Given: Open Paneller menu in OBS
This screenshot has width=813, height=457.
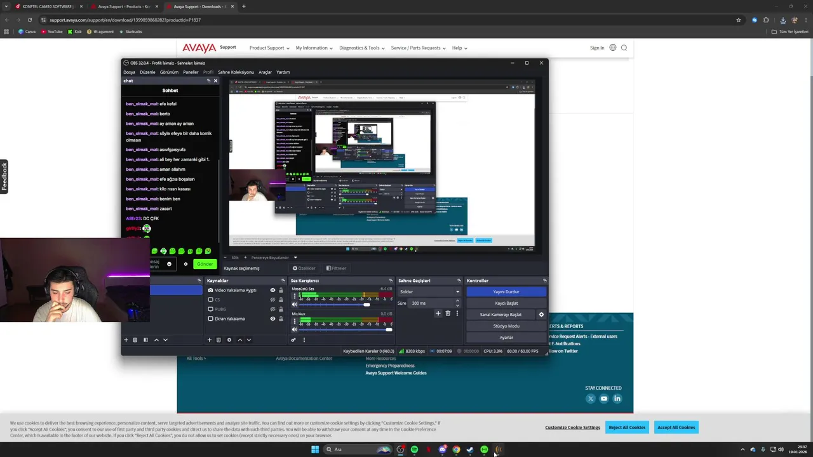Looking at the screenshot, I should click(191, 72).
